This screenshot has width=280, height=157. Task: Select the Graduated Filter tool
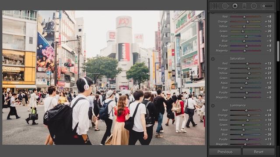click(x=245, y=6)
